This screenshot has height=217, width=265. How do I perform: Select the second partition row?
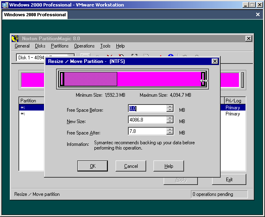(x=32, y=114)
